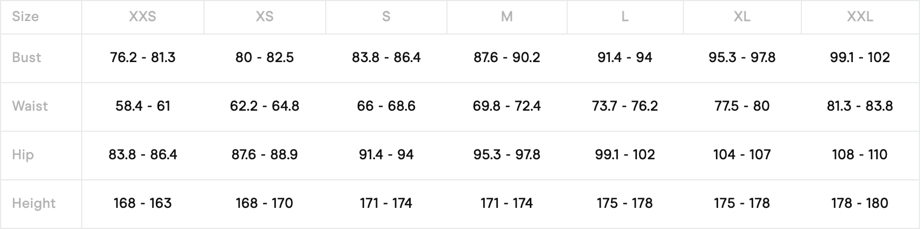Click the XXS size column header
The image size is (921, 230).
coord(142,17)
